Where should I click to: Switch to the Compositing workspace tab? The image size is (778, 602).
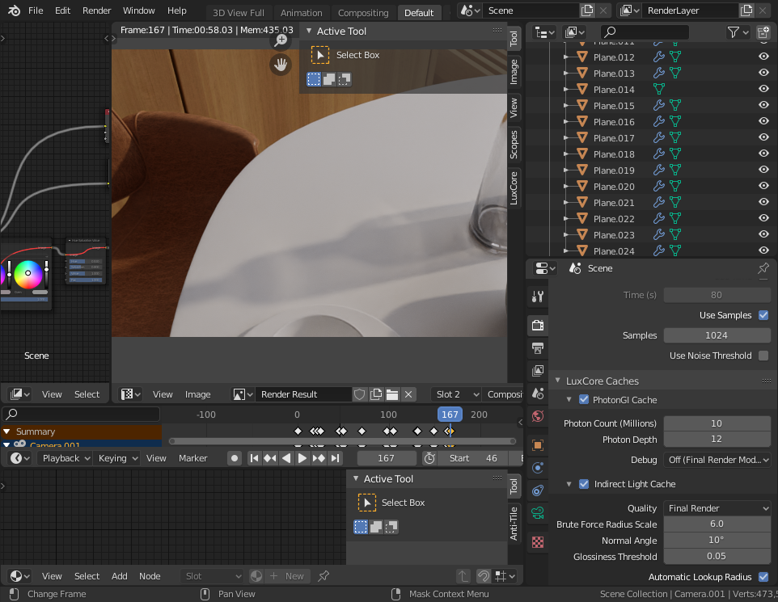363,13
